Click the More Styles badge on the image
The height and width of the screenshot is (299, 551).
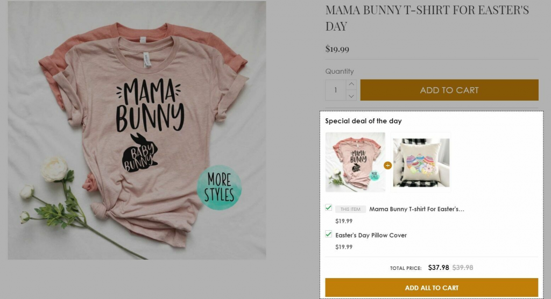click(x=219, y=187)
